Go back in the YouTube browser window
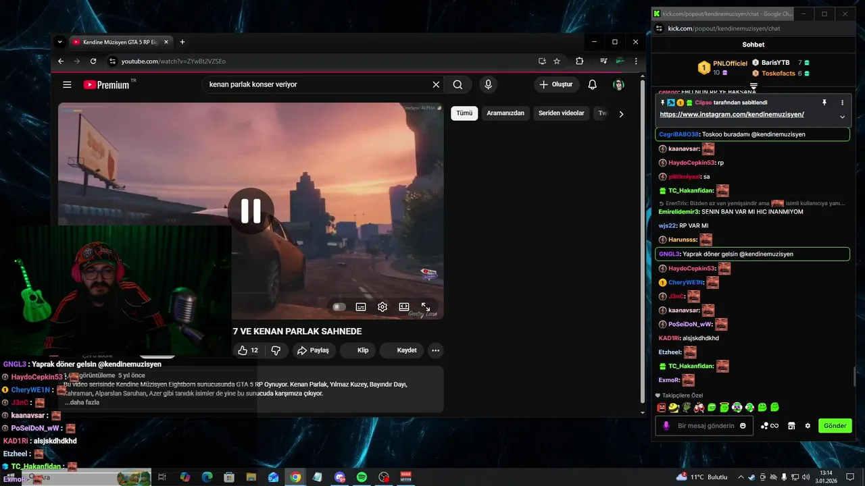The height and width of the screenshot is (486, 865). [x=61, y=61]
